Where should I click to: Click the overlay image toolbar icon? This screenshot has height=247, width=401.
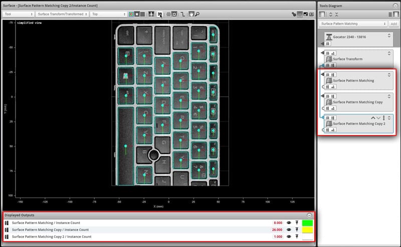click(x=151, y=14)
